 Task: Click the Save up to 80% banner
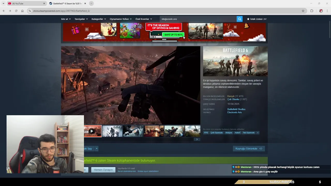[x=174, y=35]
